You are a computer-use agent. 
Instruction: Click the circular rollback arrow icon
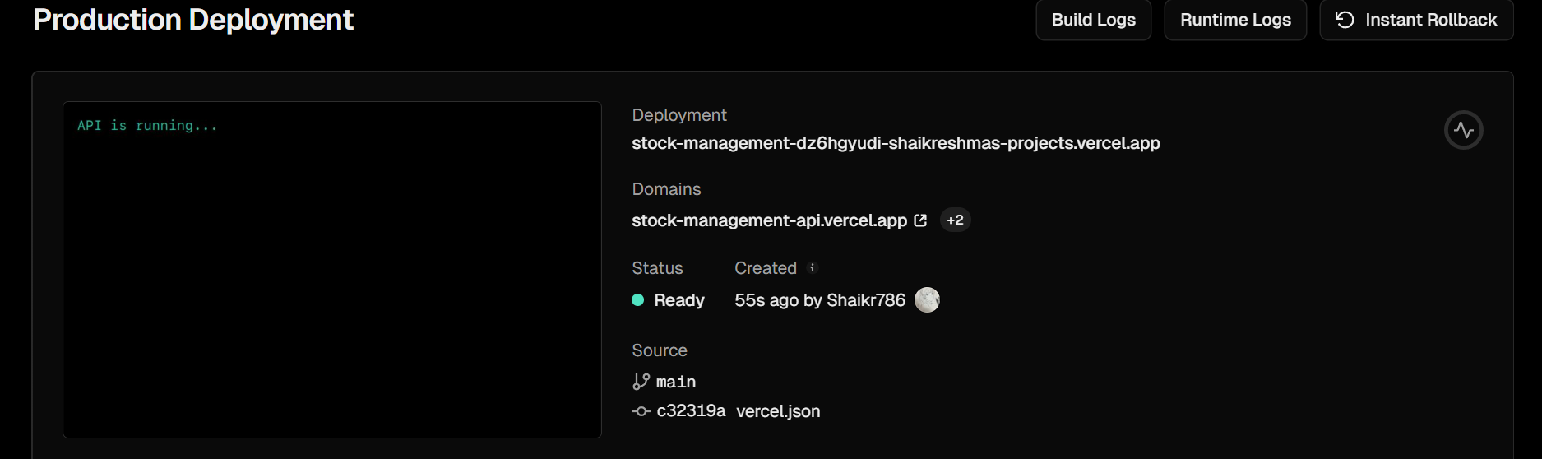click(x=1345, y=20)
